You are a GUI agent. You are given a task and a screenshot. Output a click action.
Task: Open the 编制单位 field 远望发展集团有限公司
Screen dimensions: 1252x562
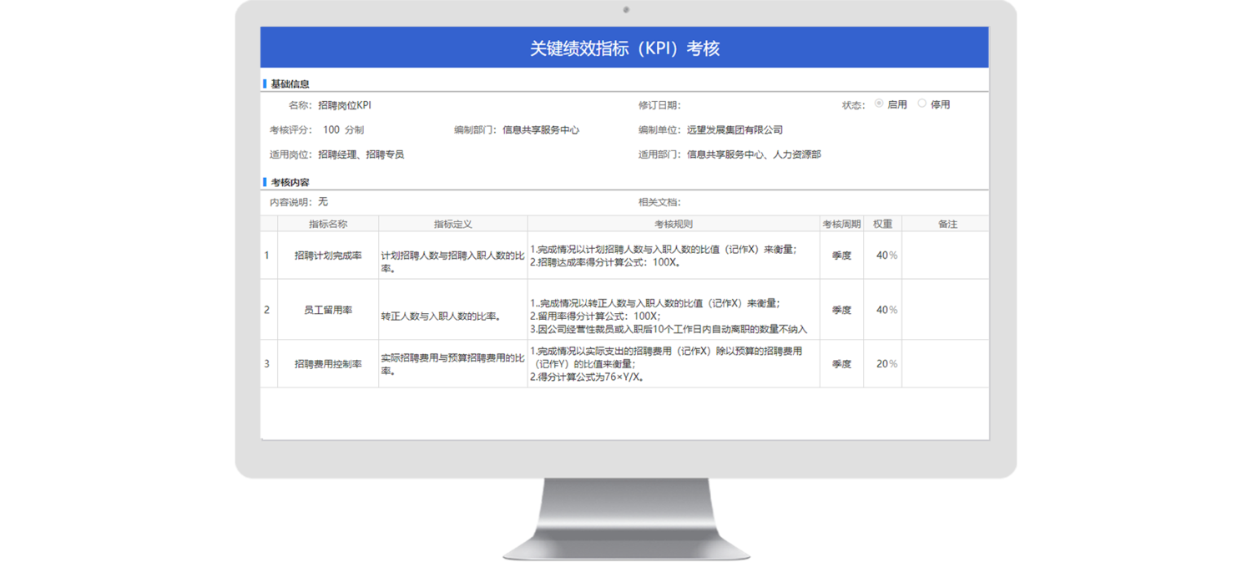coord(735,130)
